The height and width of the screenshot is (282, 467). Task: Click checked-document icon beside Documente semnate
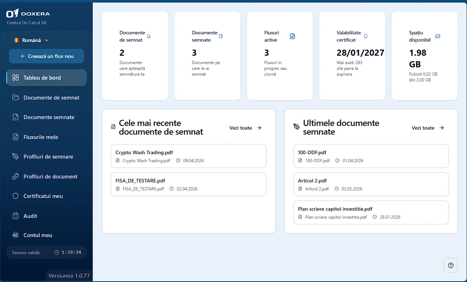click(x=16, y=117)
